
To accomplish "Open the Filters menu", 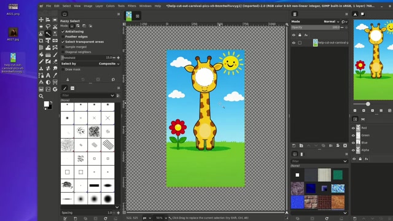I will coord(131,6).
